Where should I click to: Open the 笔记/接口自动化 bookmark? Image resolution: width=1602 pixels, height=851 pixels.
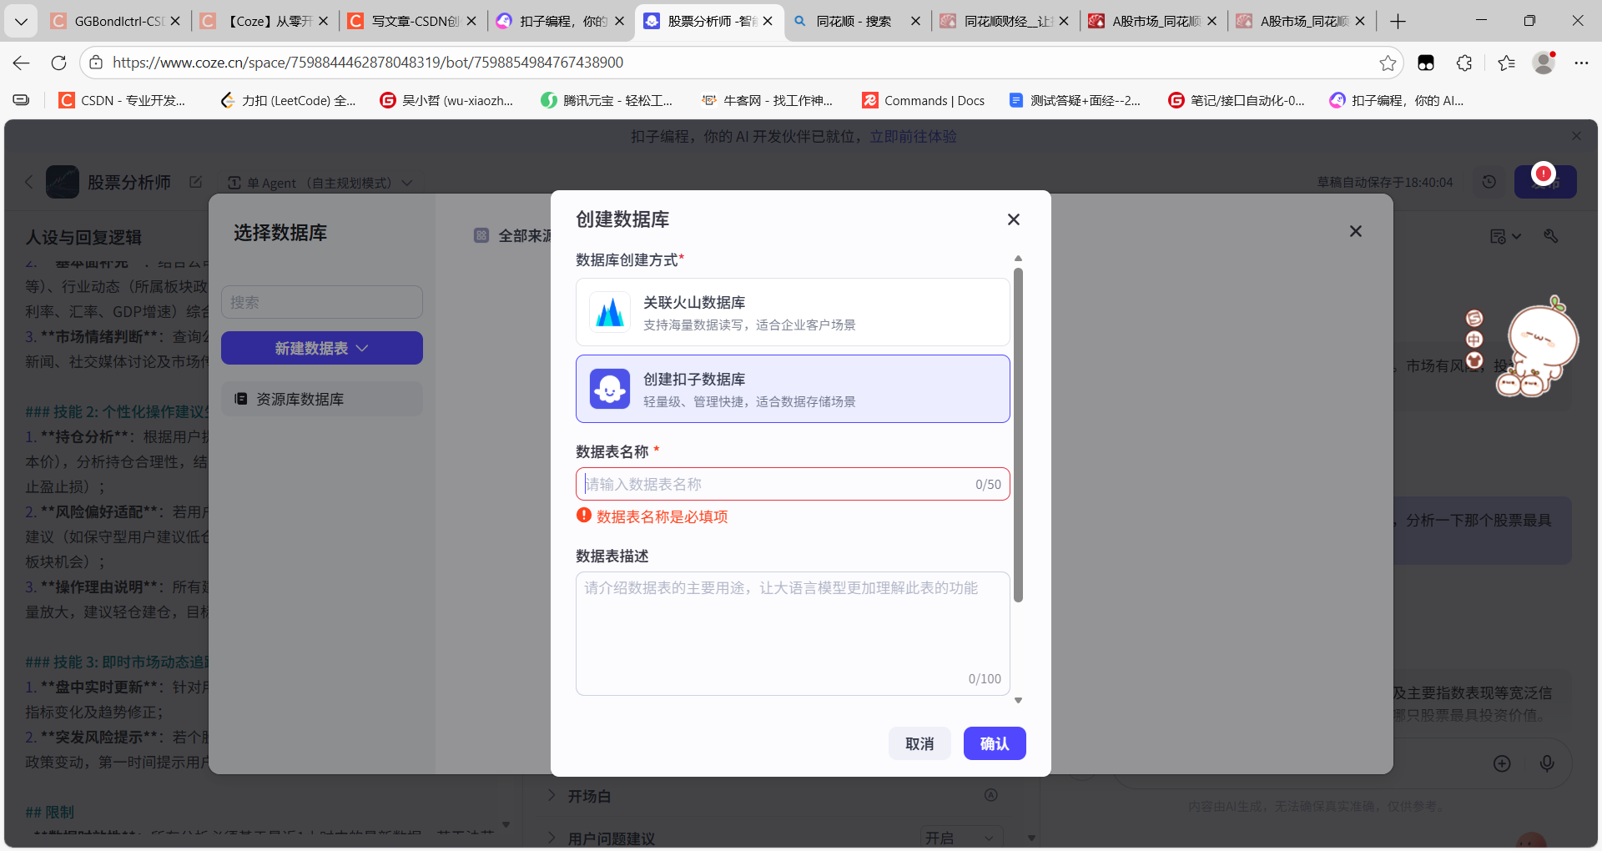pos(1237,100)
